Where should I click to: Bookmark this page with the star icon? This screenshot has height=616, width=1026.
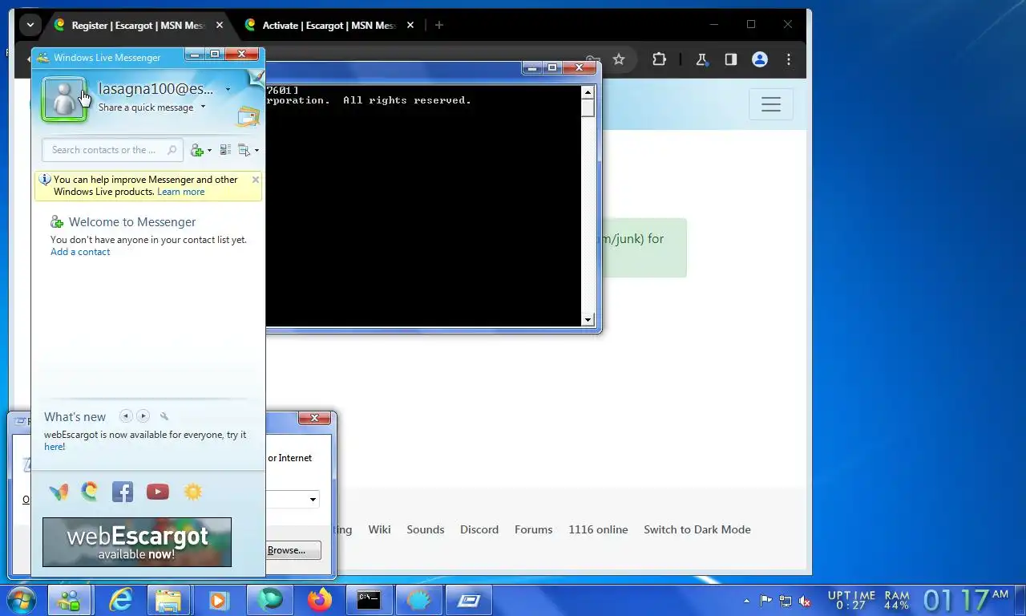[619, 59]
